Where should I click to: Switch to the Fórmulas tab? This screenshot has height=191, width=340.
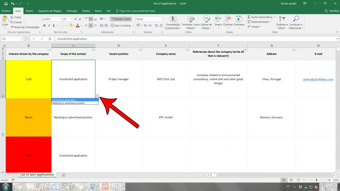point(72,11)
